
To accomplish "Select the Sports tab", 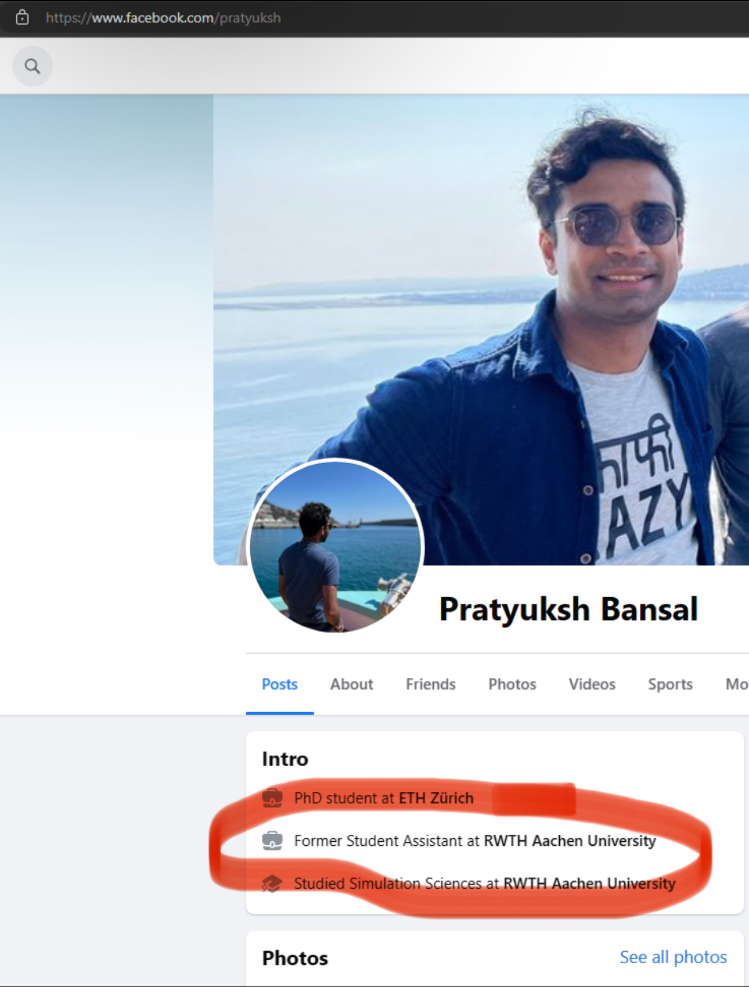I will click(670, 684).
